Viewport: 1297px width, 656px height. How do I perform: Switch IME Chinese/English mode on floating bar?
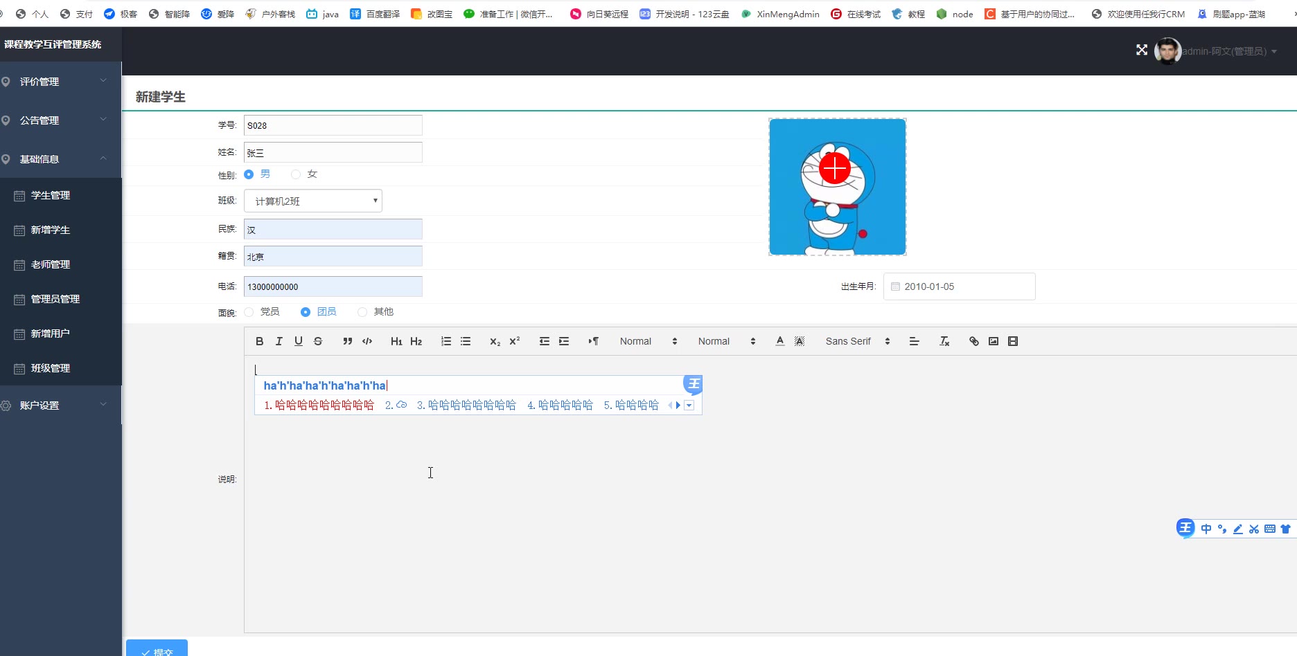(1206, 529)
